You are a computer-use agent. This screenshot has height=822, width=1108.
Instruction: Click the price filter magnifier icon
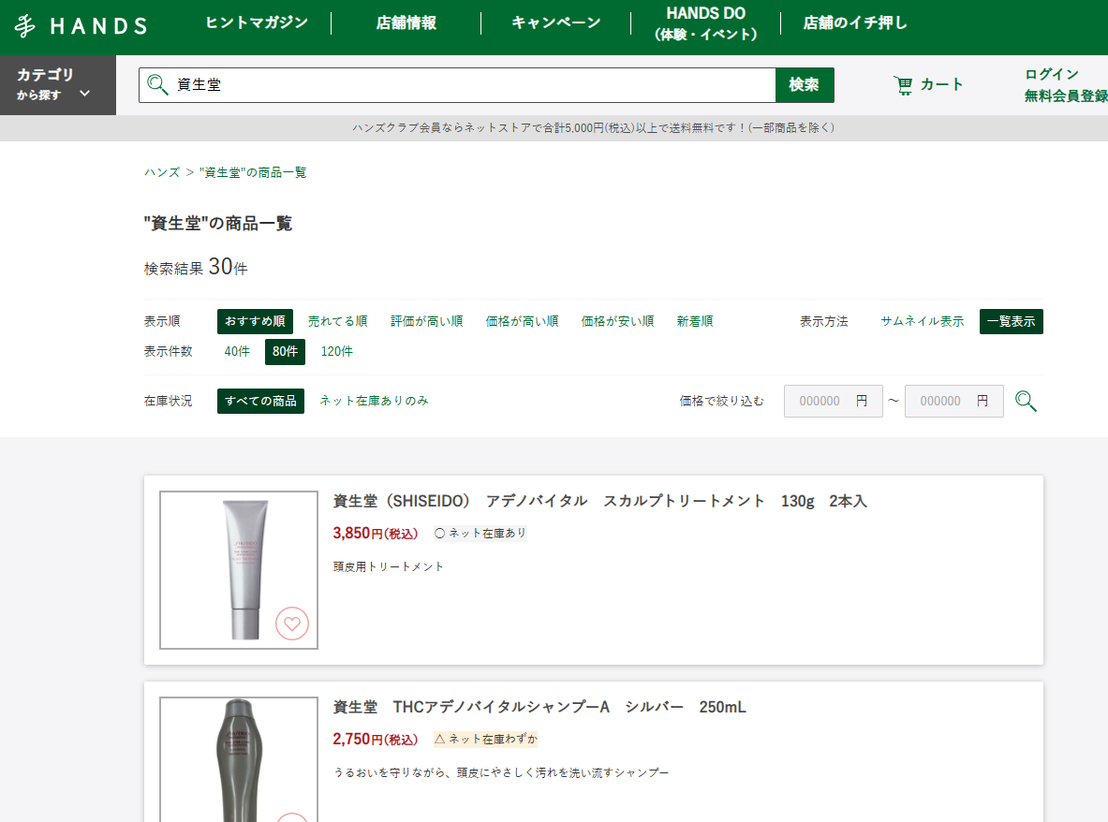click(x=1026, y=401)
